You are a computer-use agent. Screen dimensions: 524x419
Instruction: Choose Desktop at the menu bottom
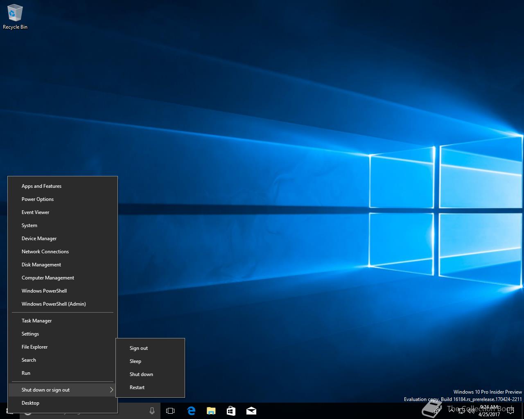(x=30, y=403)
